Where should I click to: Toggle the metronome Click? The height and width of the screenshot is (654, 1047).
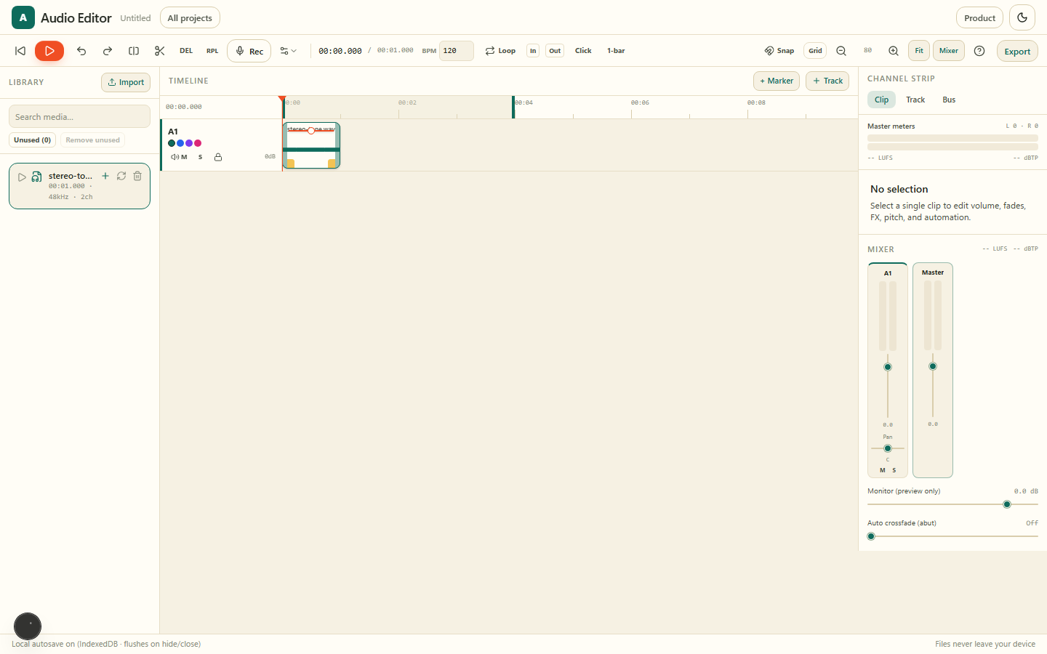point(583,51)
